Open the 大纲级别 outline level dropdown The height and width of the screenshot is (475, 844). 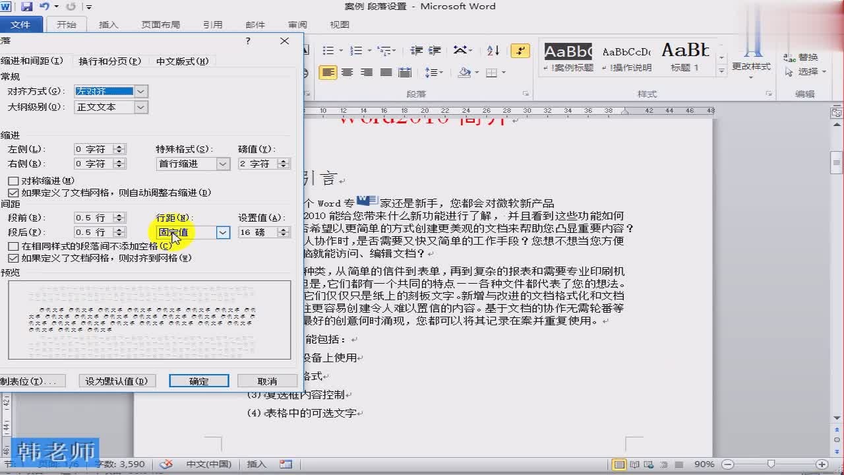[x=141, y=107]
